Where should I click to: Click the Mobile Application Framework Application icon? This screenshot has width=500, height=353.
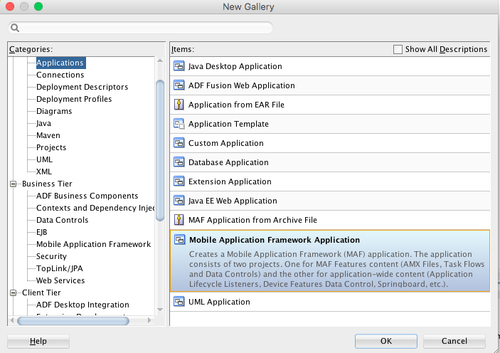(x=179, y=240)
